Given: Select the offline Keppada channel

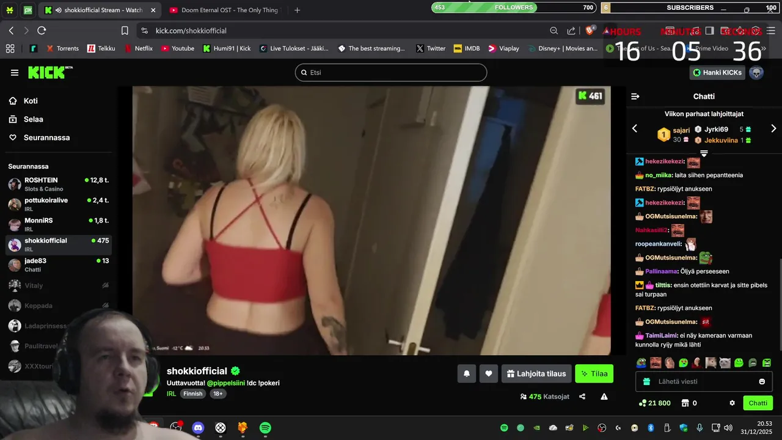Looking at the screenshot, I should 59,305.
